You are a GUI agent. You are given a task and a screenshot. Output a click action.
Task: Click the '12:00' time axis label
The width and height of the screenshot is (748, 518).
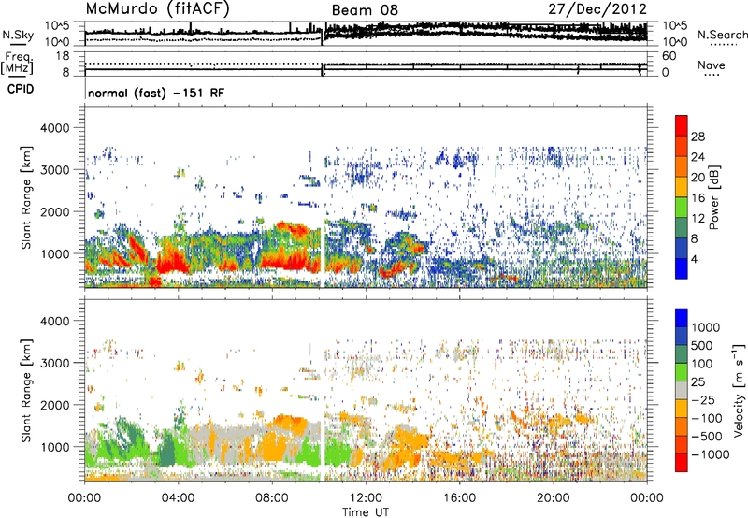366,497
